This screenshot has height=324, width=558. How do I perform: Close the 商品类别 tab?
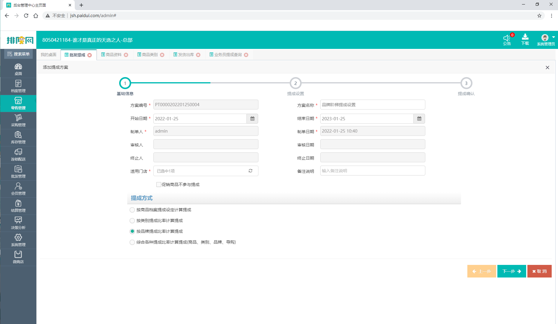coord(162,55)
